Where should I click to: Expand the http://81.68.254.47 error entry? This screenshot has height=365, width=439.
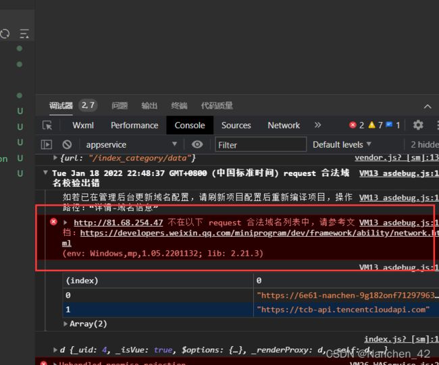point(66,223)
